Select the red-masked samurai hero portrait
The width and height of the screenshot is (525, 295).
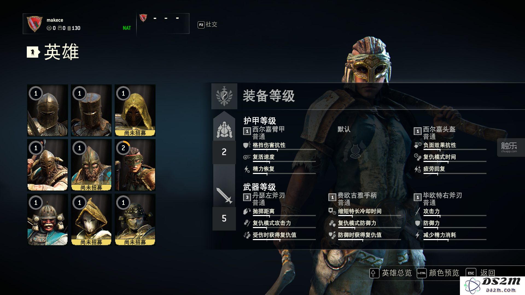coord(48,220)
